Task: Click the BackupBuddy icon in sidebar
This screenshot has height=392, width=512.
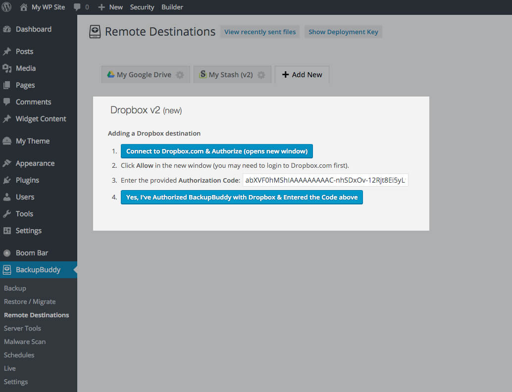Action: [x=7, y=270]
